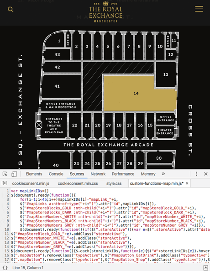Click the Theatre Entrance block
This screenshot has width=210, height=271.
(x=165, y=132)
